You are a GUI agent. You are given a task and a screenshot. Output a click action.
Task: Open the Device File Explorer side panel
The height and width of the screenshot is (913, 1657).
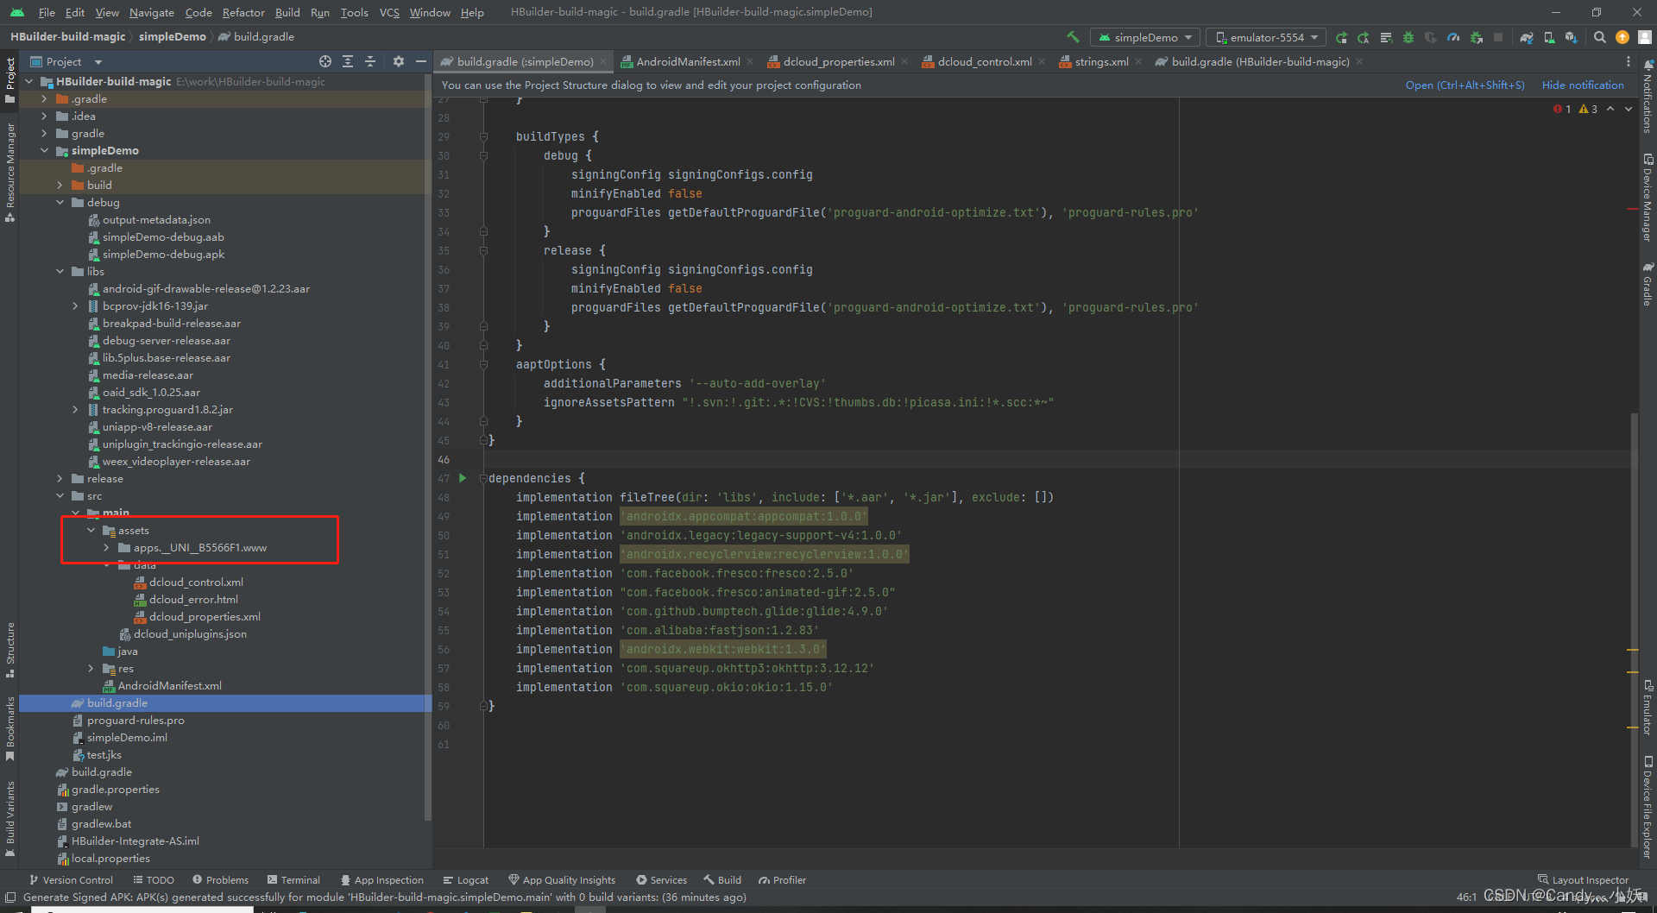(1648, 806)
